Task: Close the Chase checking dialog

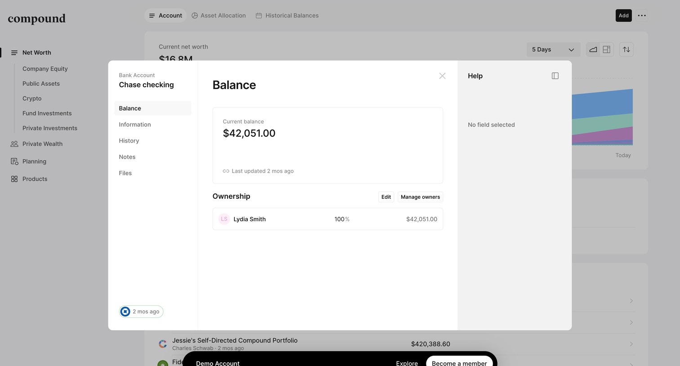Action: pos(443,76)
